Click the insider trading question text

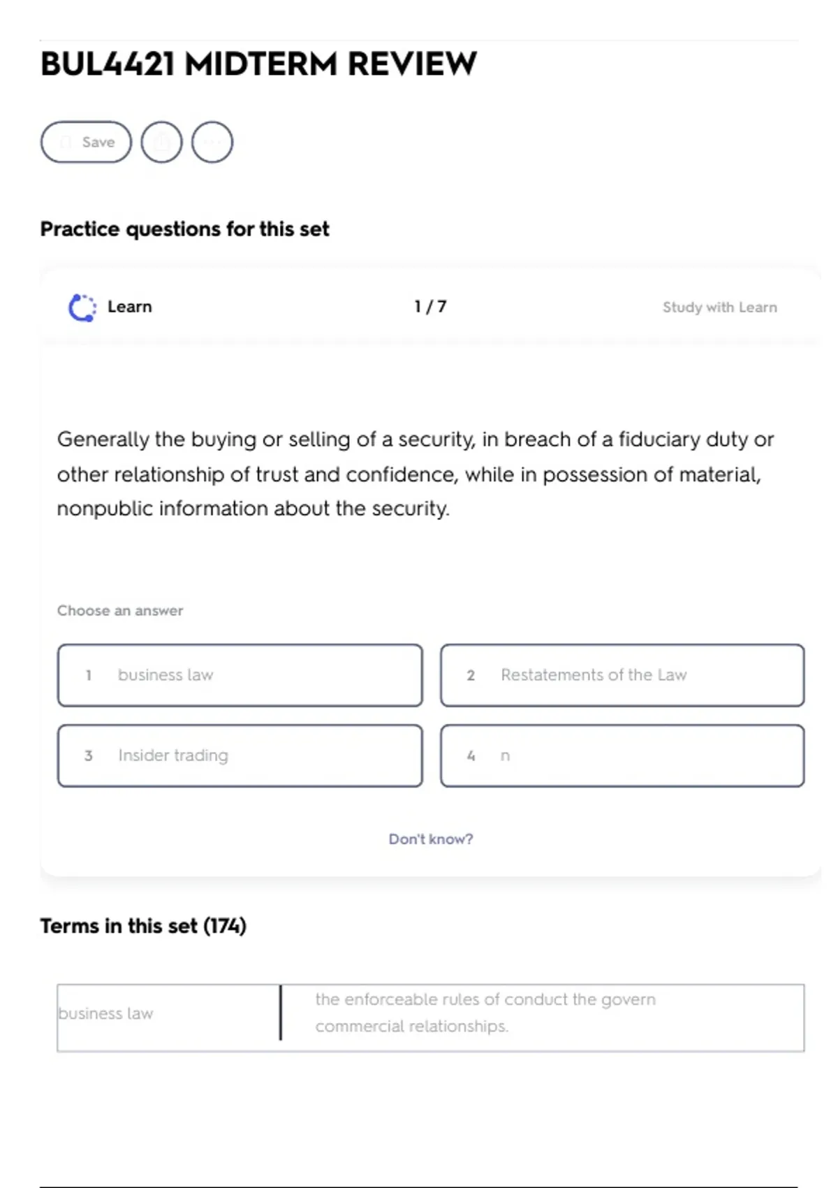[416, 474]
